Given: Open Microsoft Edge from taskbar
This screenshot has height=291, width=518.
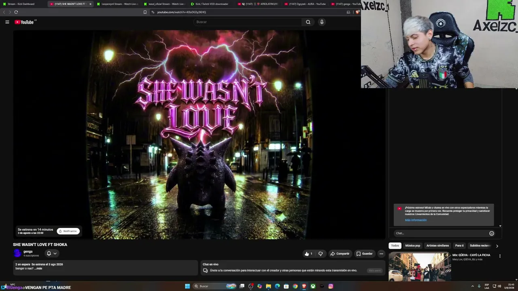Looking at the screenshot, I should (277, 286).
